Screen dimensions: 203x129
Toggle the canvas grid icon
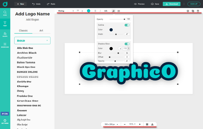(x=147, y=124)
